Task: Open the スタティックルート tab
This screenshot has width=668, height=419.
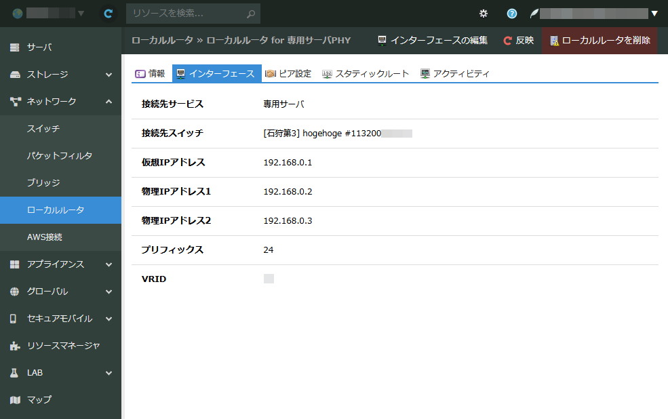Action: point(366,74)
